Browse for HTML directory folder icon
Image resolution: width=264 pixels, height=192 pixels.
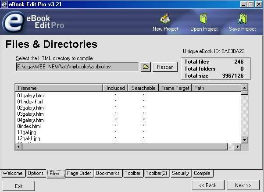click(x=146, y=67)
